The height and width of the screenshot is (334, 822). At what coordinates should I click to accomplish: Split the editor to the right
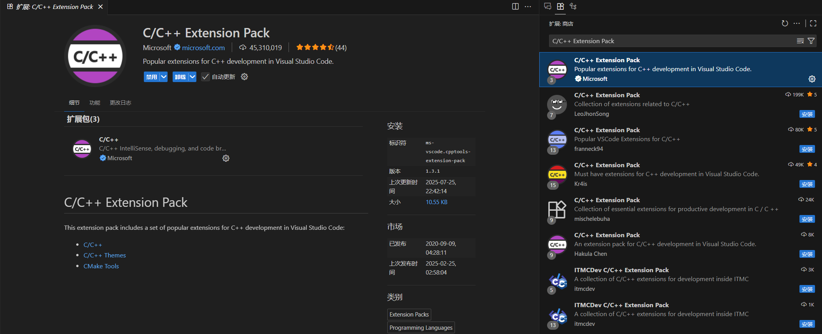tap(515, 6)
